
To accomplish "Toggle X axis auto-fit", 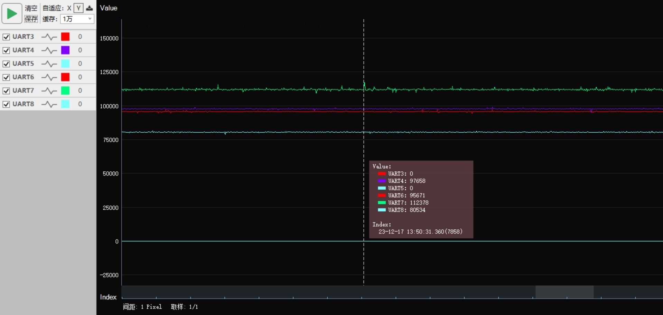I will (x=69, y=8).
